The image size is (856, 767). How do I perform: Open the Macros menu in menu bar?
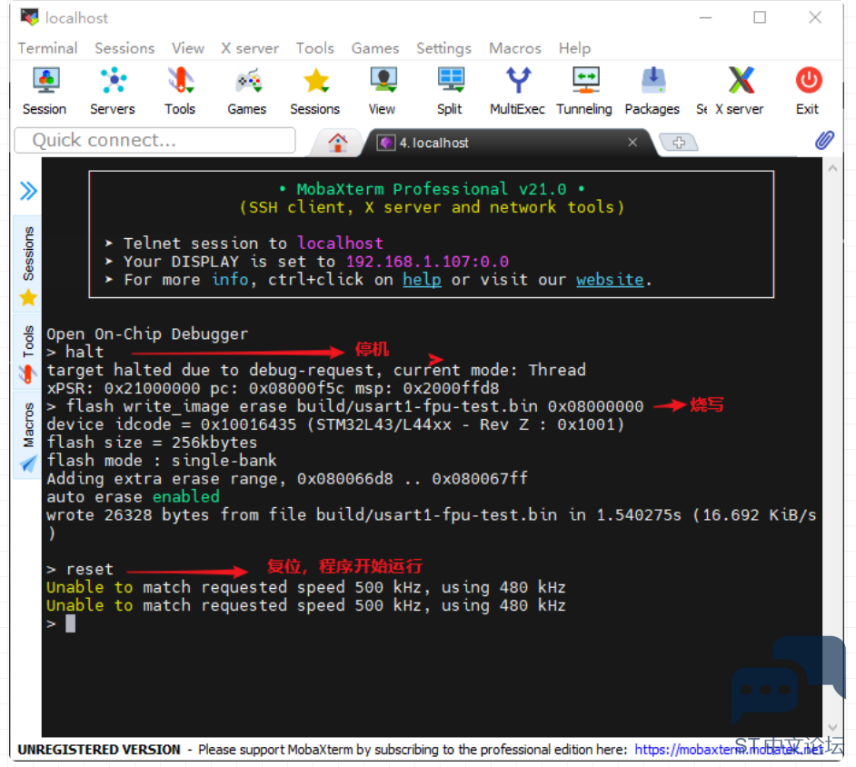pos(515,48)
